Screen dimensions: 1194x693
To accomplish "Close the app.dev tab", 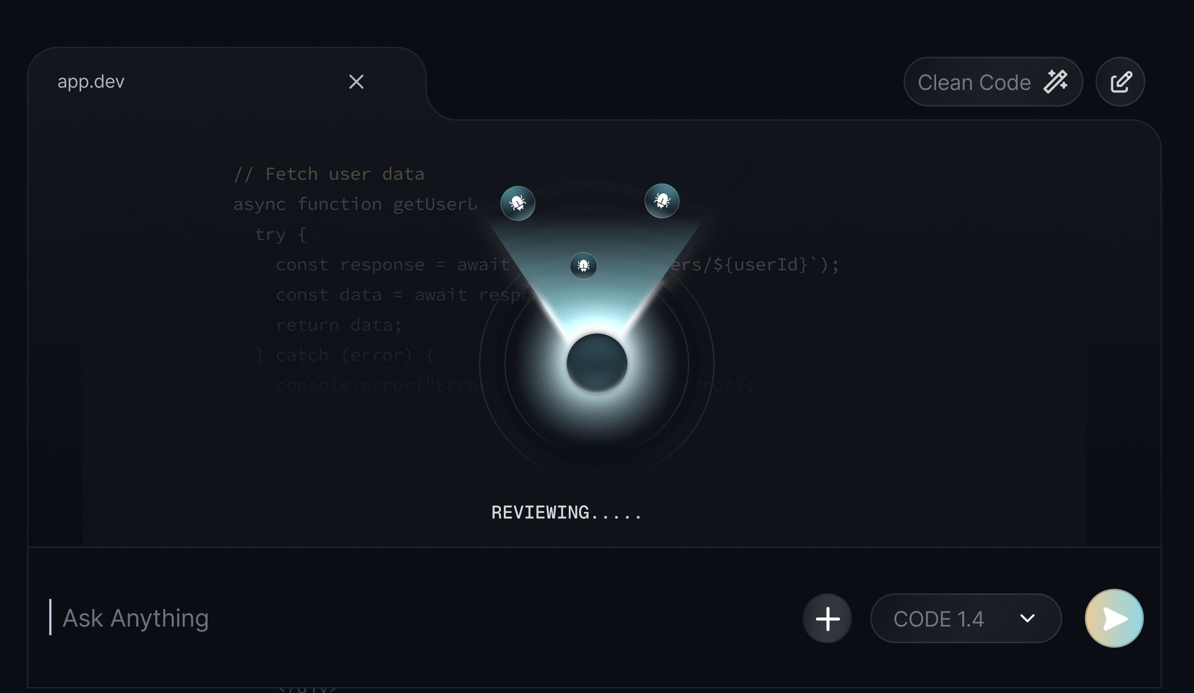I will [x=356, y=82].
